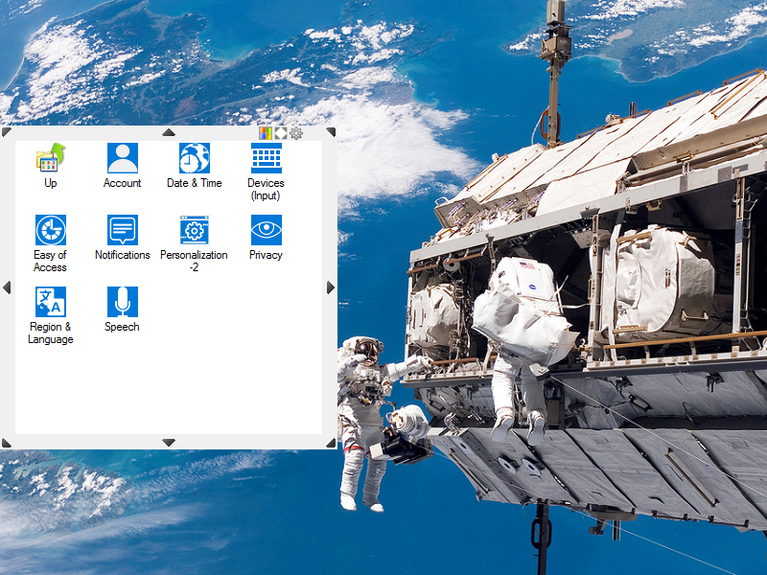This screenshot has width=767, height=575.
Task: Open Region & Language settings
Action: click(50, 302)
